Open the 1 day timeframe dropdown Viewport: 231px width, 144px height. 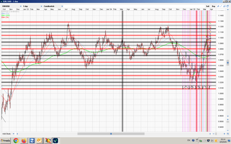pyautogui.click(x=33, y=6)
